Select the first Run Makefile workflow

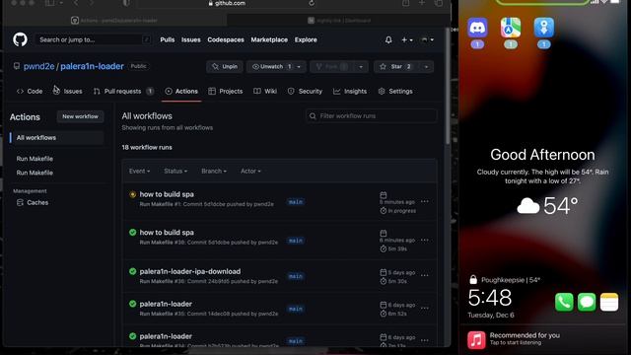35,159
